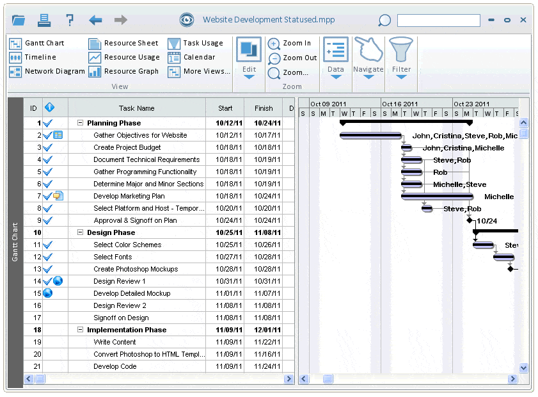Viewport: 538px width, 397px height.
Task: Click the completed checkmark on Create Project Budget
Action: tap(46, 147)
